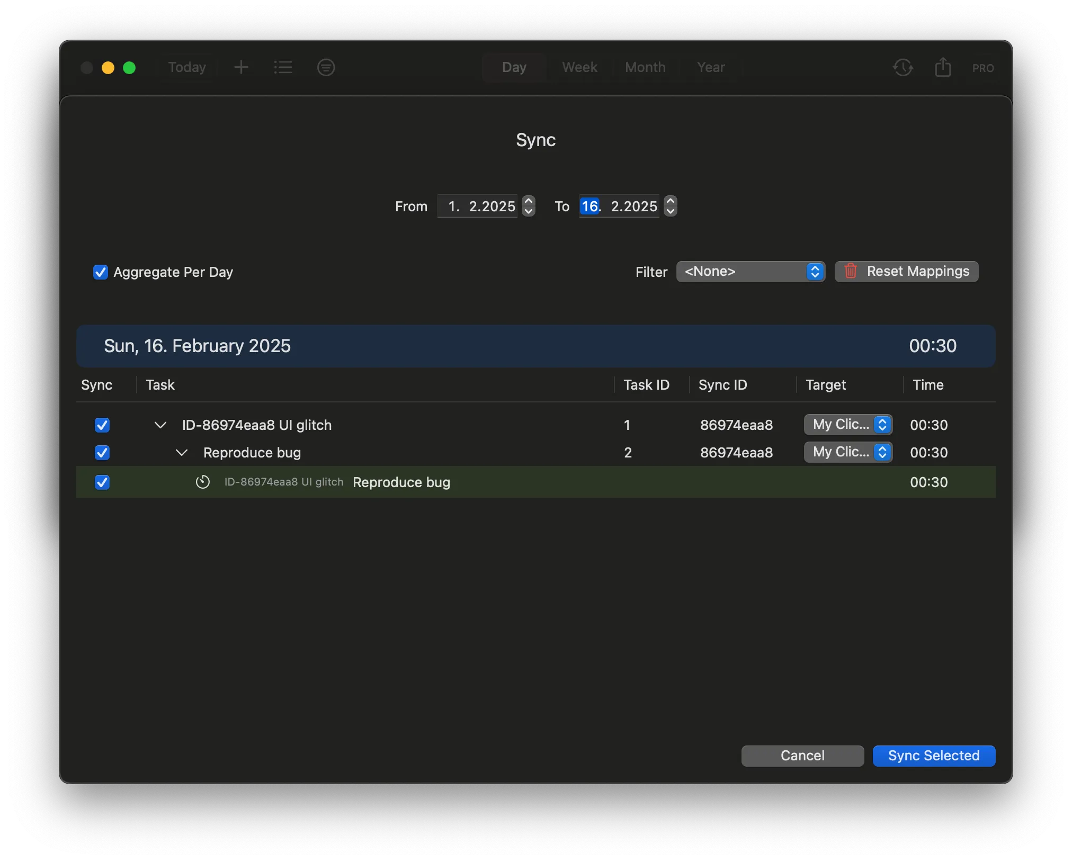1072x862 pixels.
Task: Open Target dropdown for Reproduce bug row
Action: 848,452
